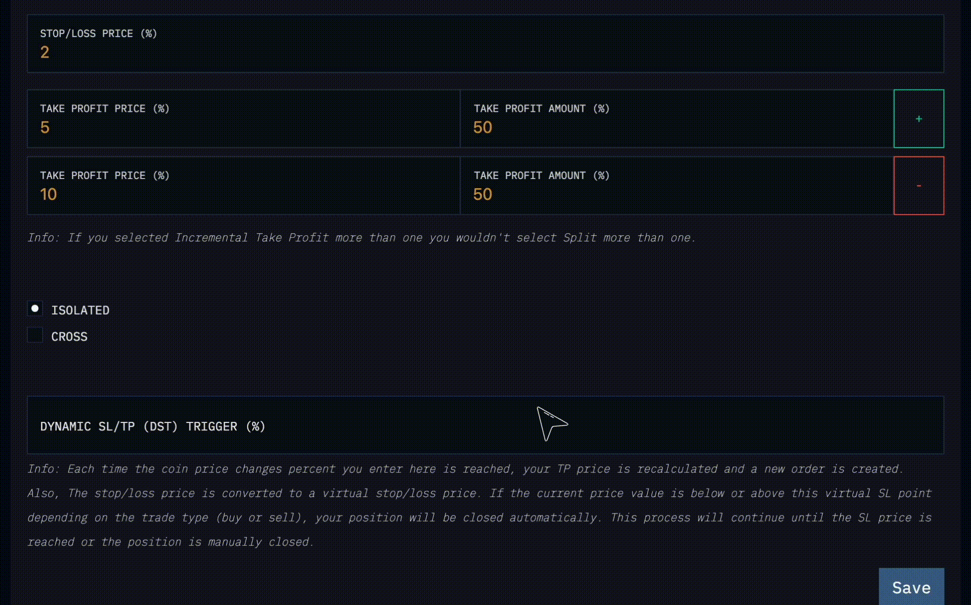Save the trade settings
The width and height of the screenshot is (971, 605).
click(x=911, y=587)
